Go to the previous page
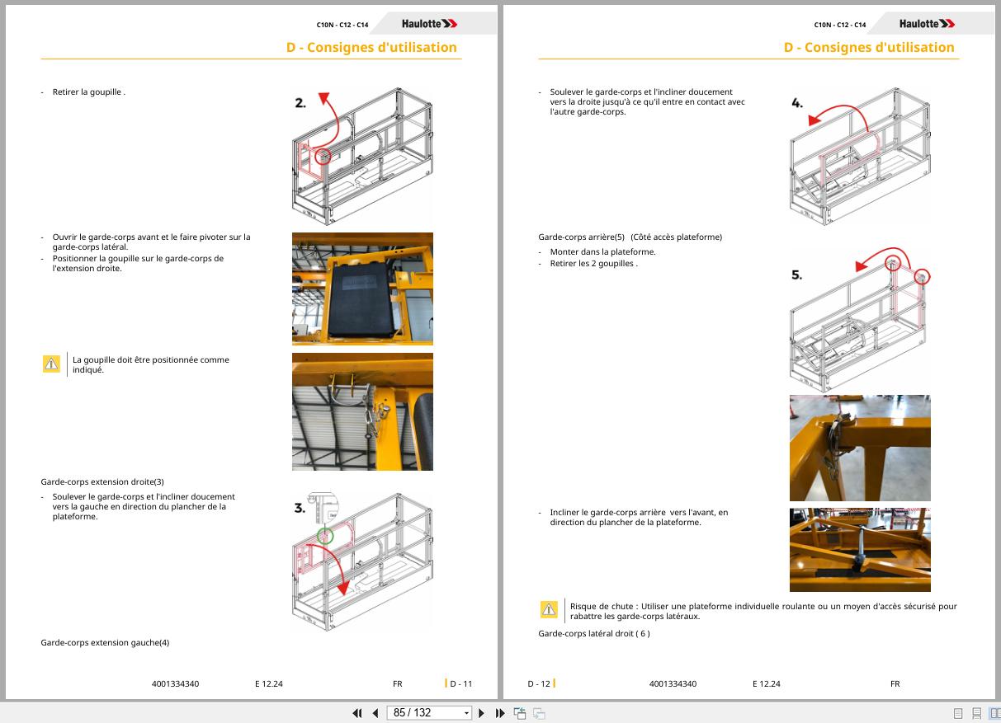 pyautogui.click(x=375, y=713)
